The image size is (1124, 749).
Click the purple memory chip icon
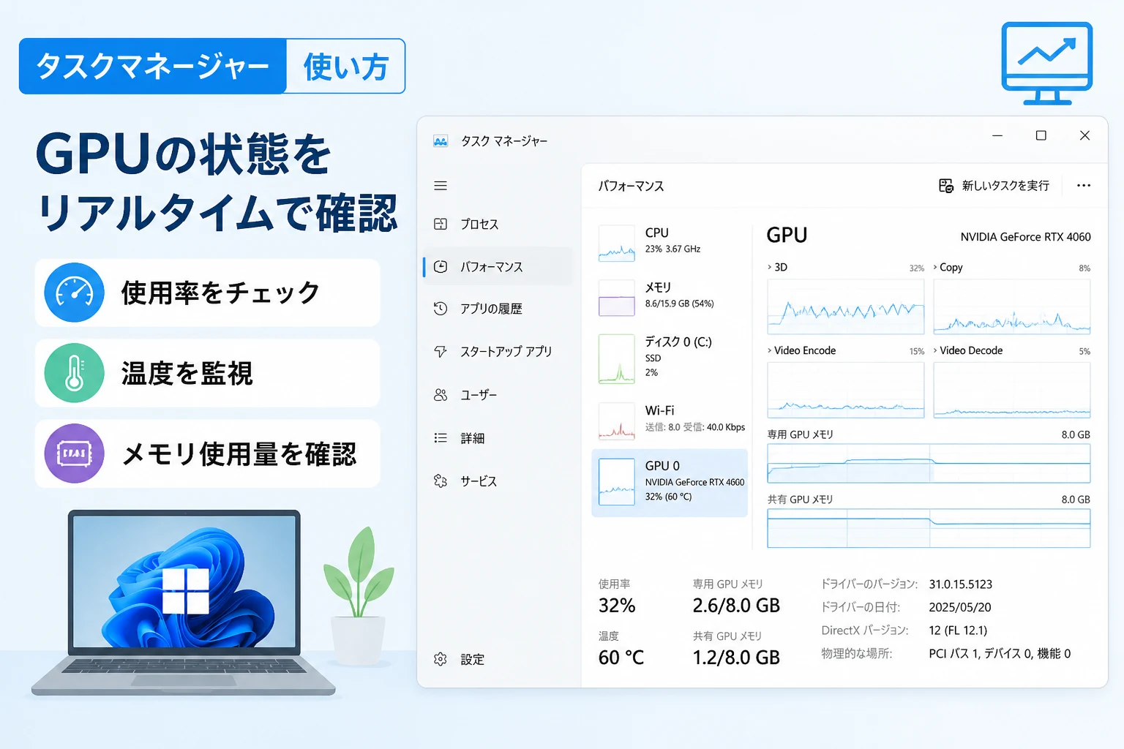(74, 453)
